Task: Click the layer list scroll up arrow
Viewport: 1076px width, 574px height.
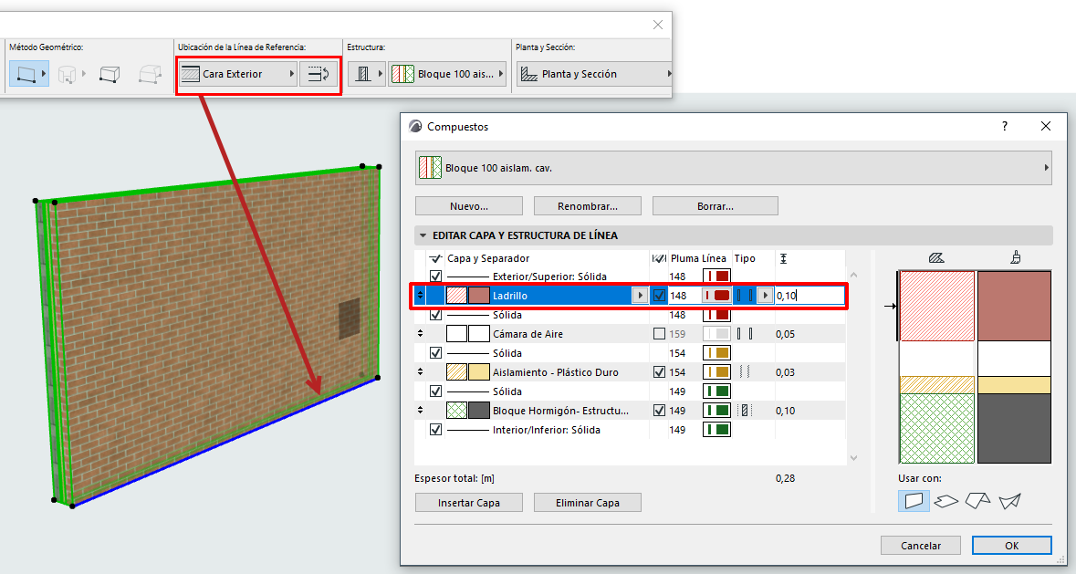Action: pyautogui.click(x=853, y=275)
